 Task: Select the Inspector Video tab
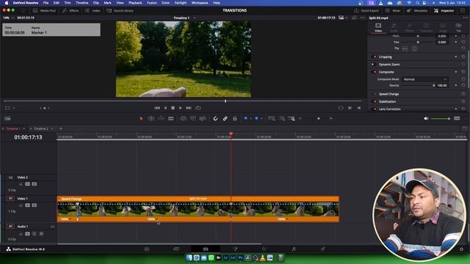(x=378, y=28)
